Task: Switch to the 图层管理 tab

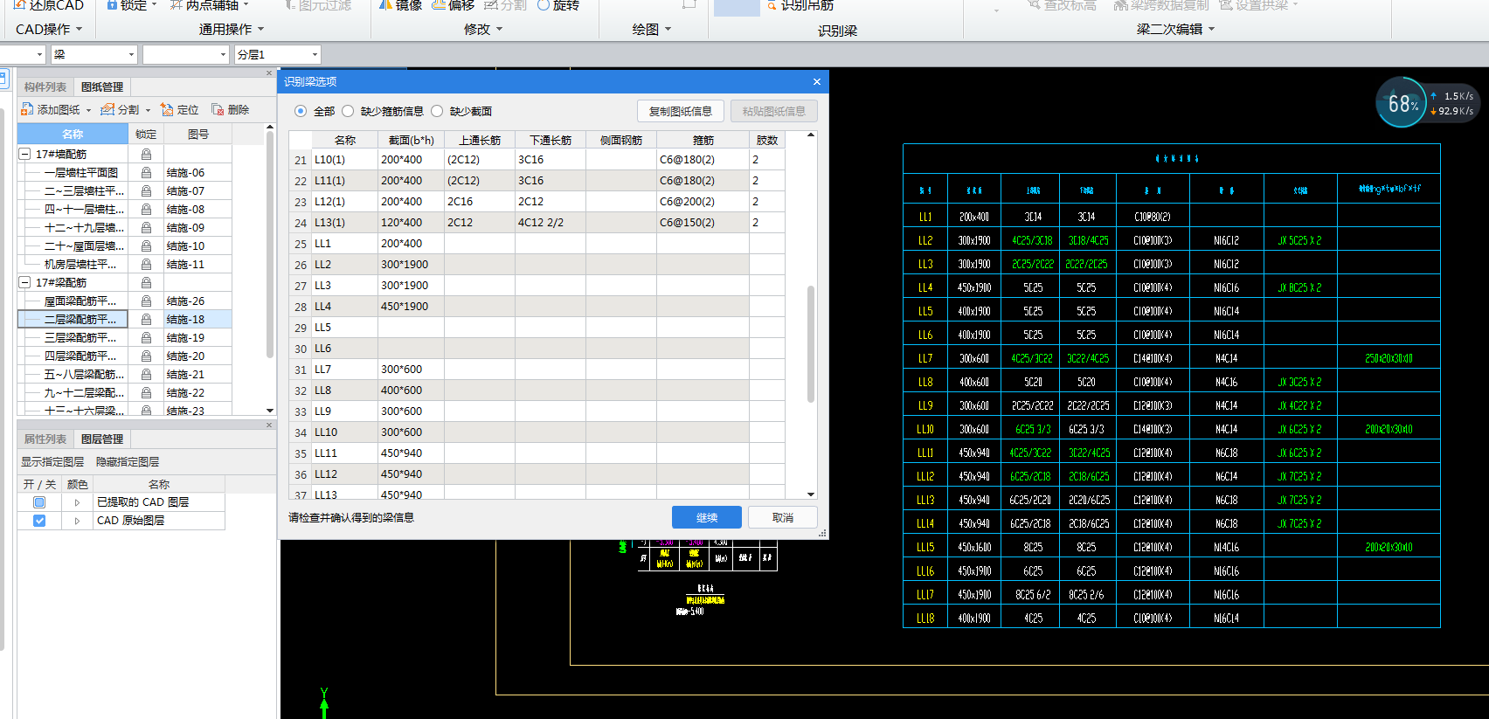Action: tap(102, 439)
